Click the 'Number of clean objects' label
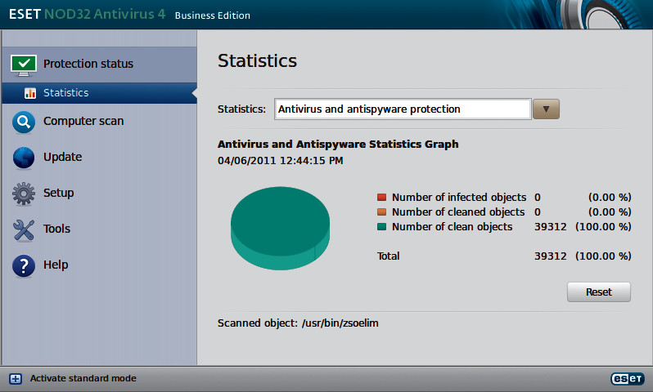Screen dimensions: 653x392 (452, 226)
